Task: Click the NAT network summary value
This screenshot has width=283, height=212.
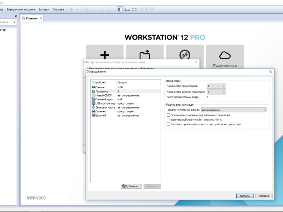Action: click(120, 99)
